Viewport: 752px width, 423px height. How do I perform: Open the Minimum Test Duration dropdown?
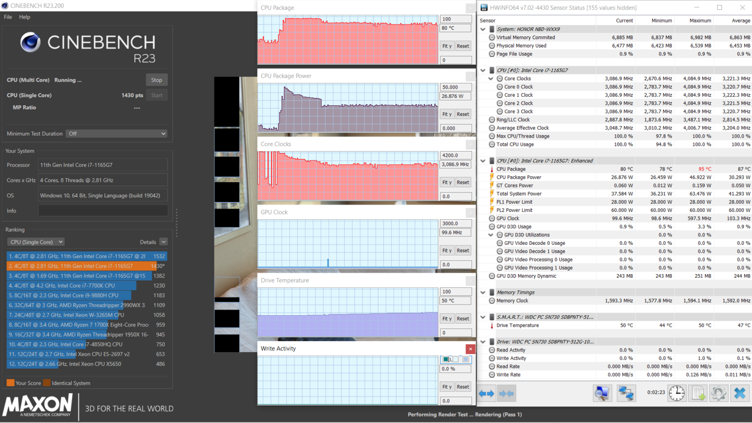(117, 134)
